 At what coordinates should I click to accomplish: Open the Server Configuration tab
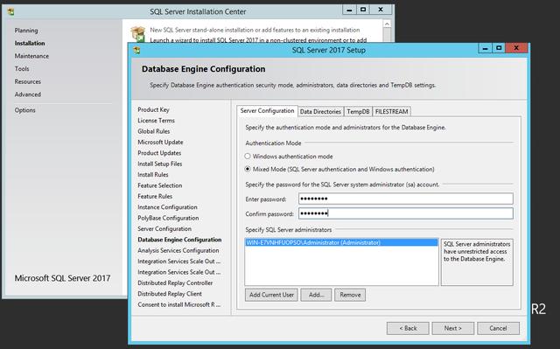(267, 111)
